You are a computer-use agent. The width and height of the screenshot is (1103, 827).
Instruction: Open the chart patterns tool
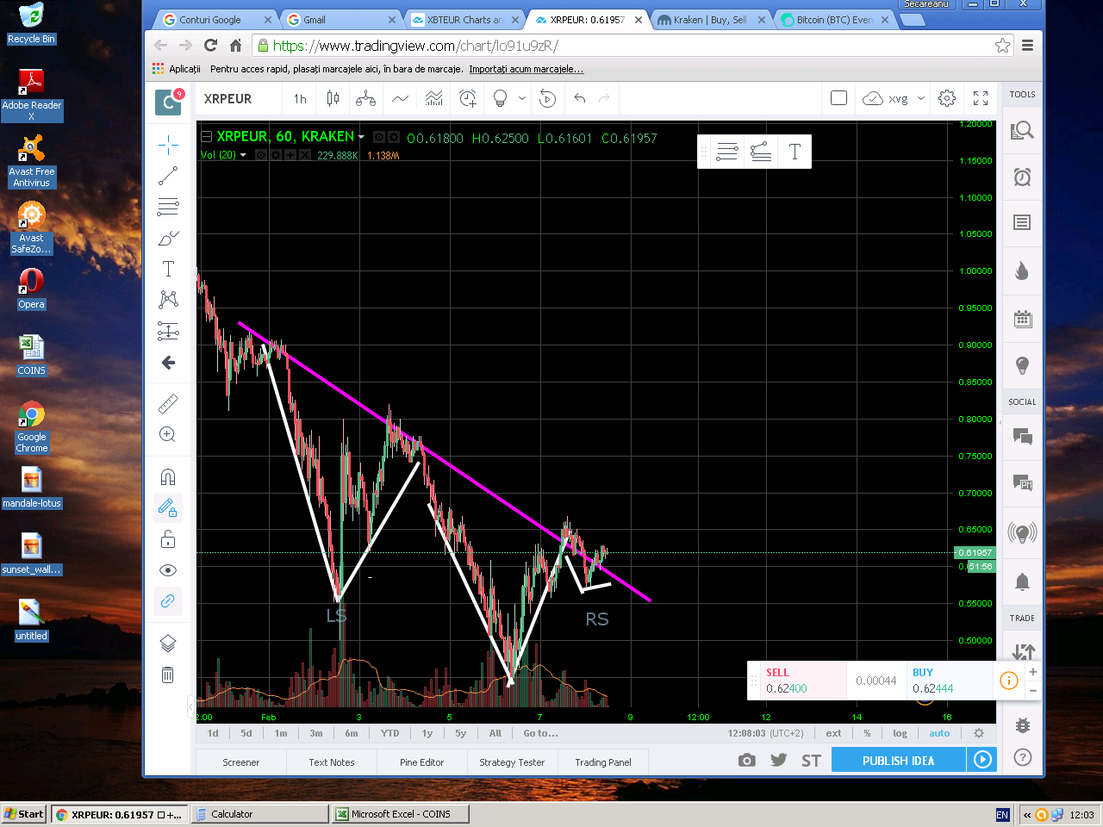168,299
